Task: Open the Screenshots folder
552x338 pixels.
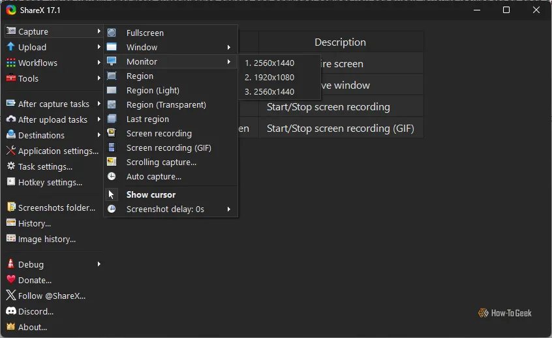Action: 56,207
